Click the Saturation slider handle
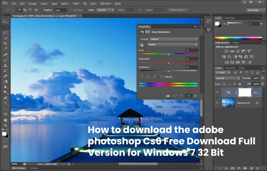This screenshot has width=267, height=171. (x=169, y=63)
